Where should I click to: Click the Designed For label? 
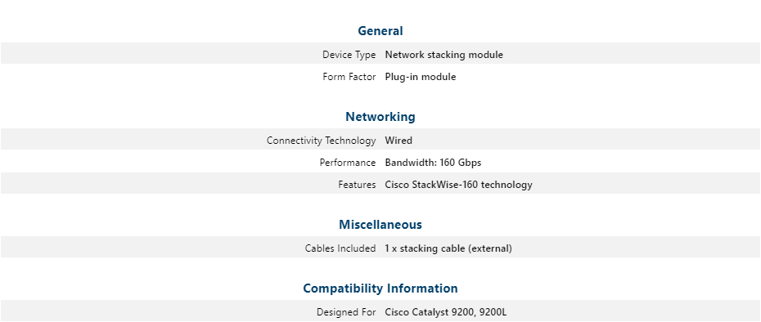[x=346, y=312]
